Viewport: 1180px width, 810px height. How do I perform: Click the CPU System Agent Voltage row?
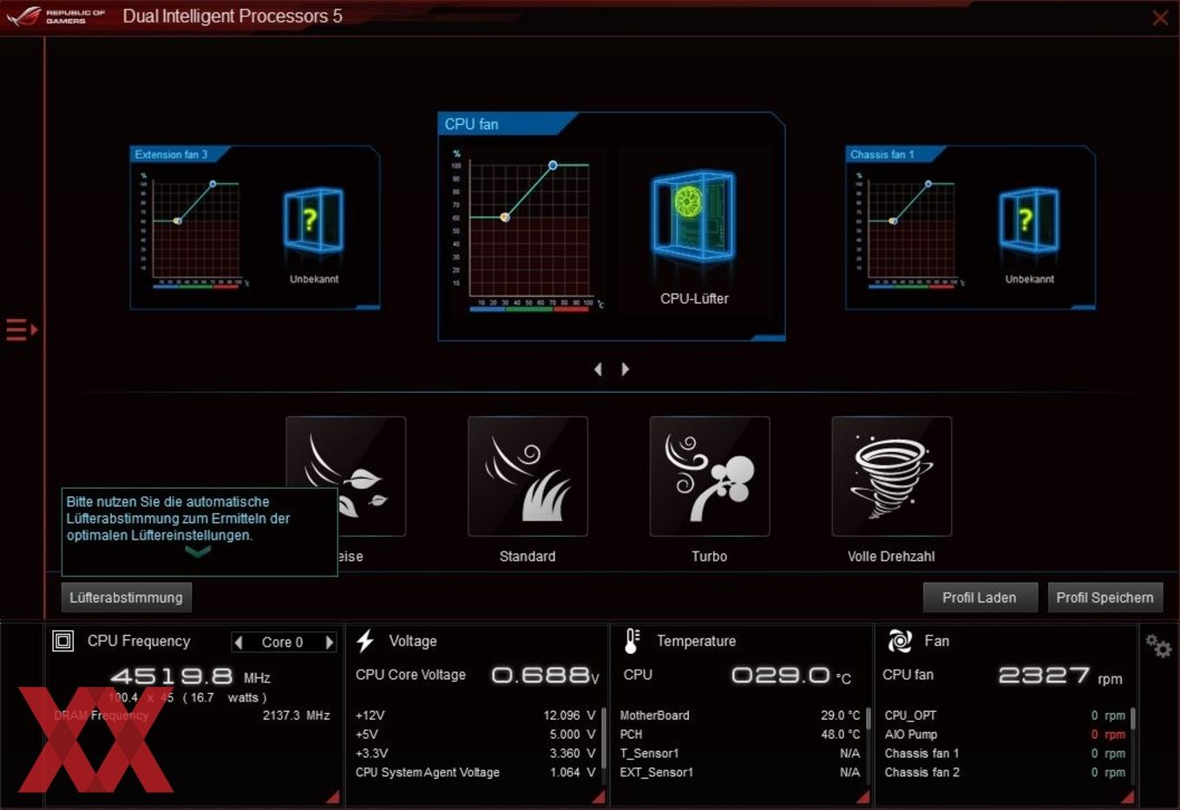pos(475,773)
